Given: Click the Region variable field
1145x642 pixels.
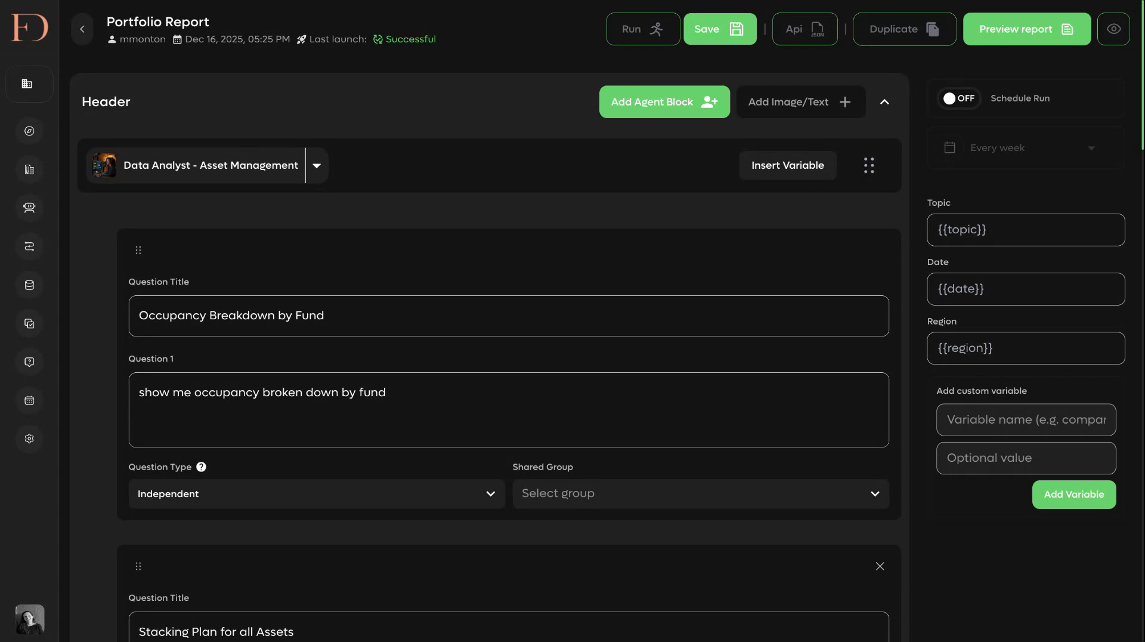Looking at the screenshot, I should point(1026,348).
